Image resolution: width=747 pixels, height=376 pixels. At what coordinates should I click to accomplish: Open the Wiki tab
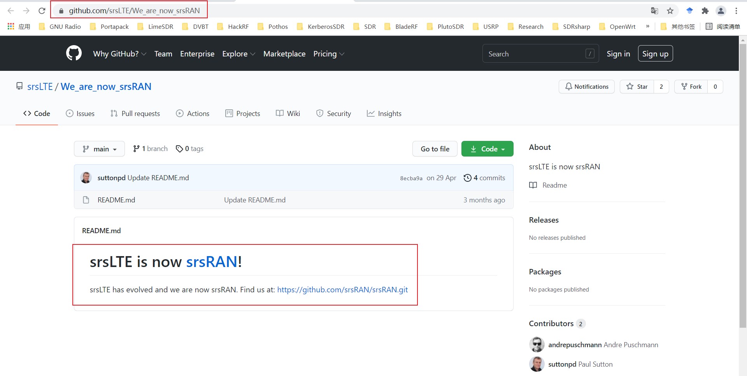point(288,113)
